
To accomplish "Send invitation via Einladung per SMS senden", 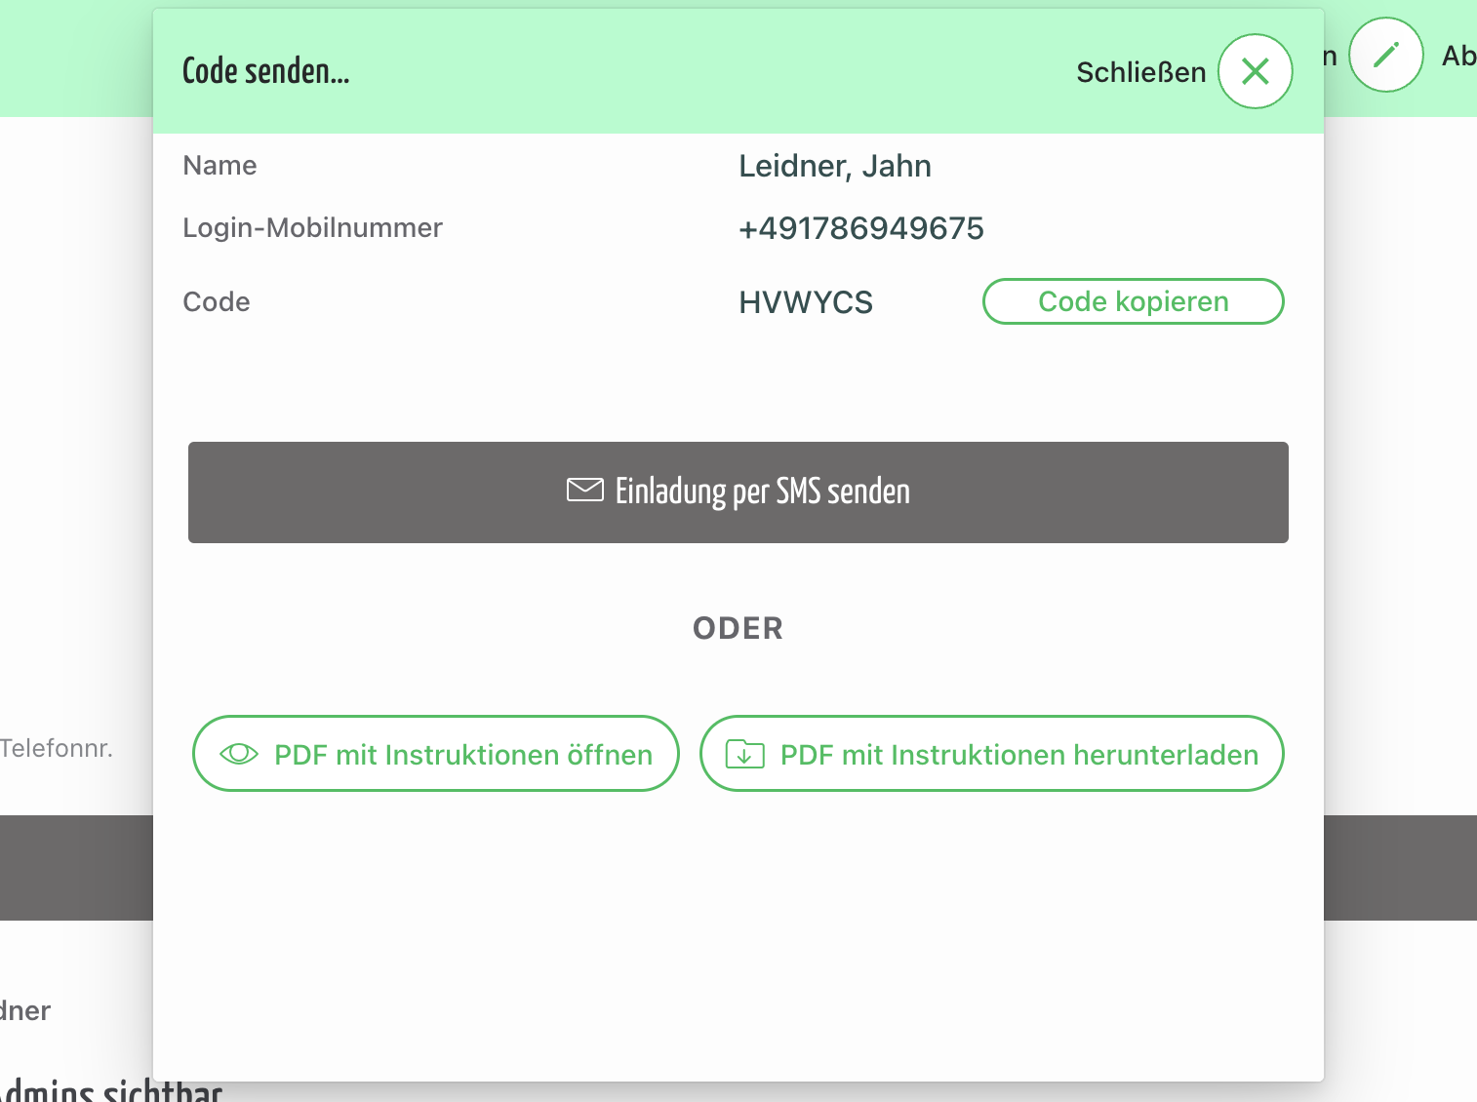I will [738, 492].
